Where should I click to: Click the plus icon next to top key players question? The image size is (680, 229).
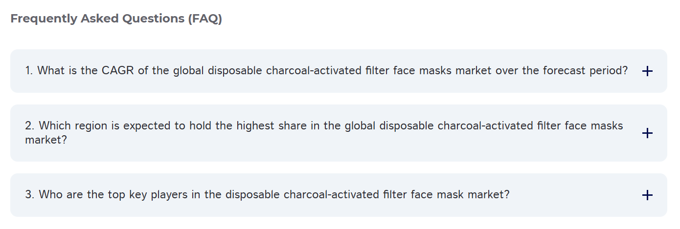[647, 195]
